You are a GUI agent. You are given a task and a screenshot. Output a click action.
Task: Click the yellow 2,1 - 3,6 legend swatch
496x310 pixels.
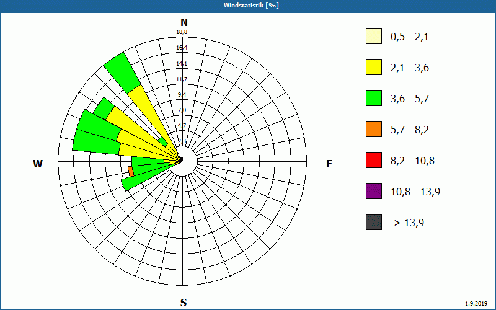pos(374,67)
